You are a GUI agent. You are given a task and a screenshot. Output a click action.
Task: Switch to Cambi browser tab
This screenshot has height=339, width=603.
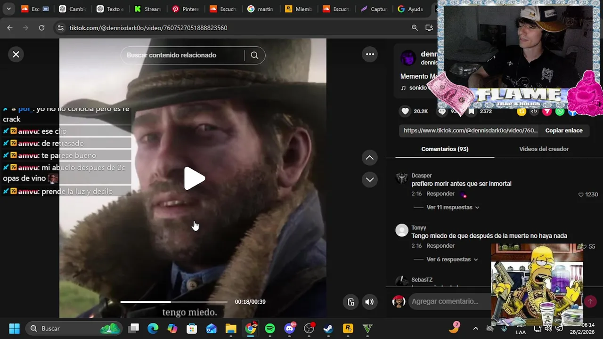[x=72, y=9]
